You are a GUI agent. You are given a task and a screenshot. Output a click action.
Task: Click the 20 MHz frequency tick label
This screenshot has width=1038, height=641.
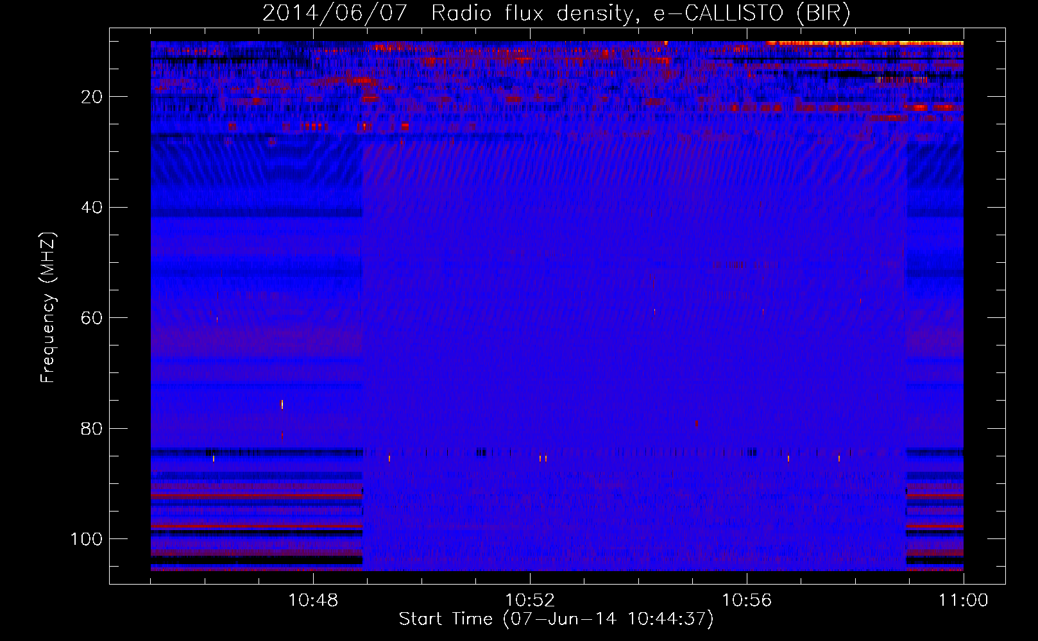92,97
